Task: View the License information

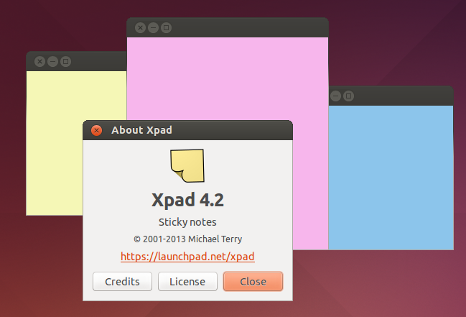Action: (187, 281)
